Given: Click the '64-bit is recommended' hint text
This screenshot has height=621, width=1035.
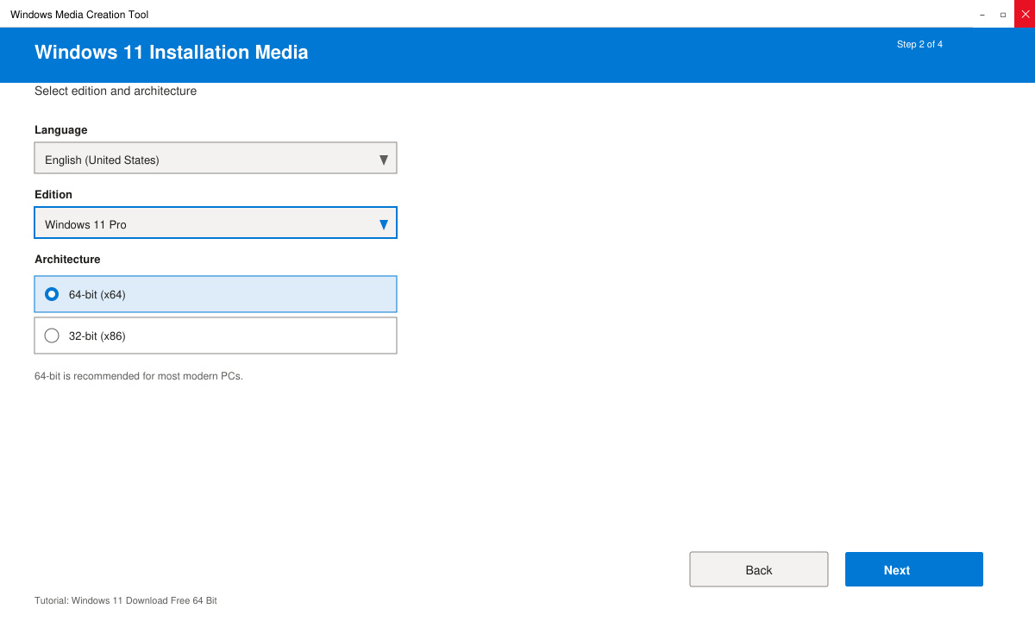Looking at the screenshot, I should (139, 376).
